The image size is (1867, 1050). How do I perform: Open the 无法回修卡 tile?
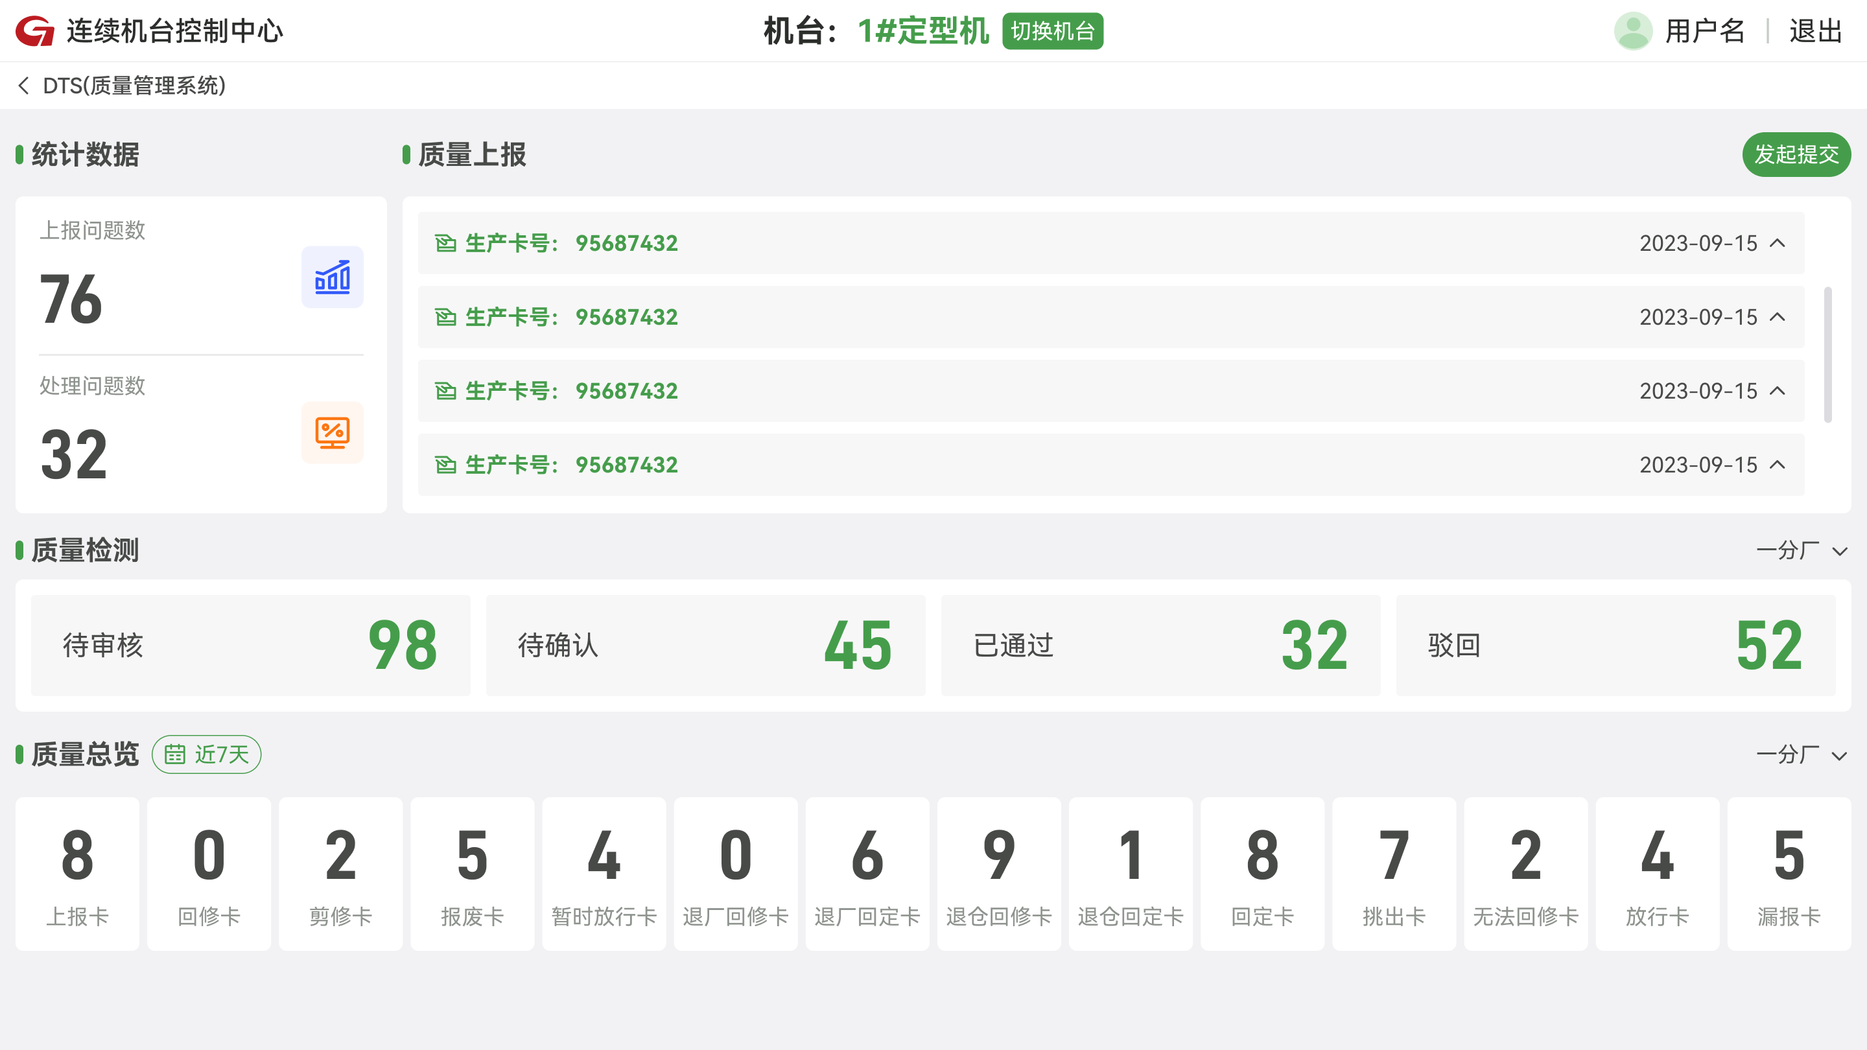(1525, 874)
